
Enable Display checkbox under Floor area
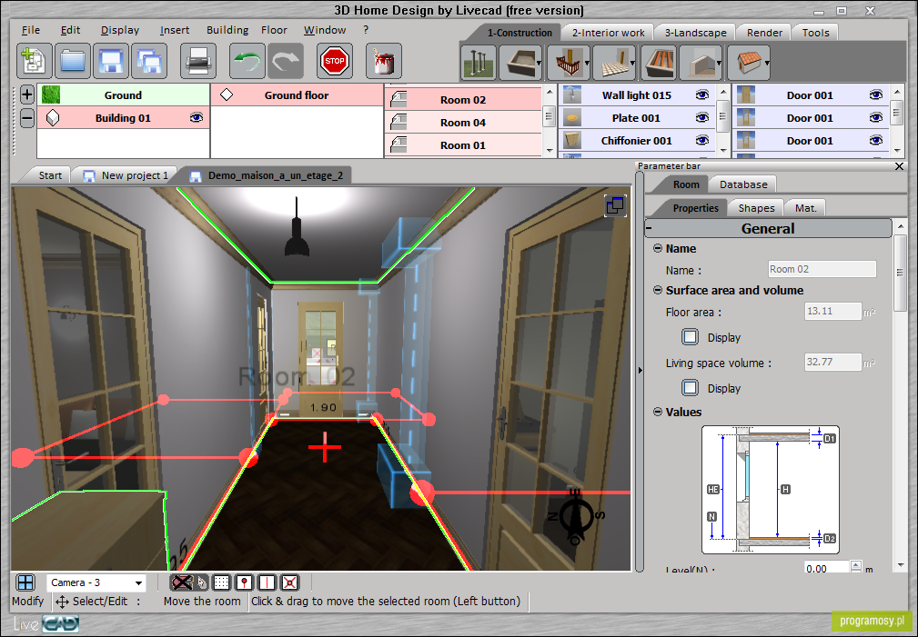[691, 337]
